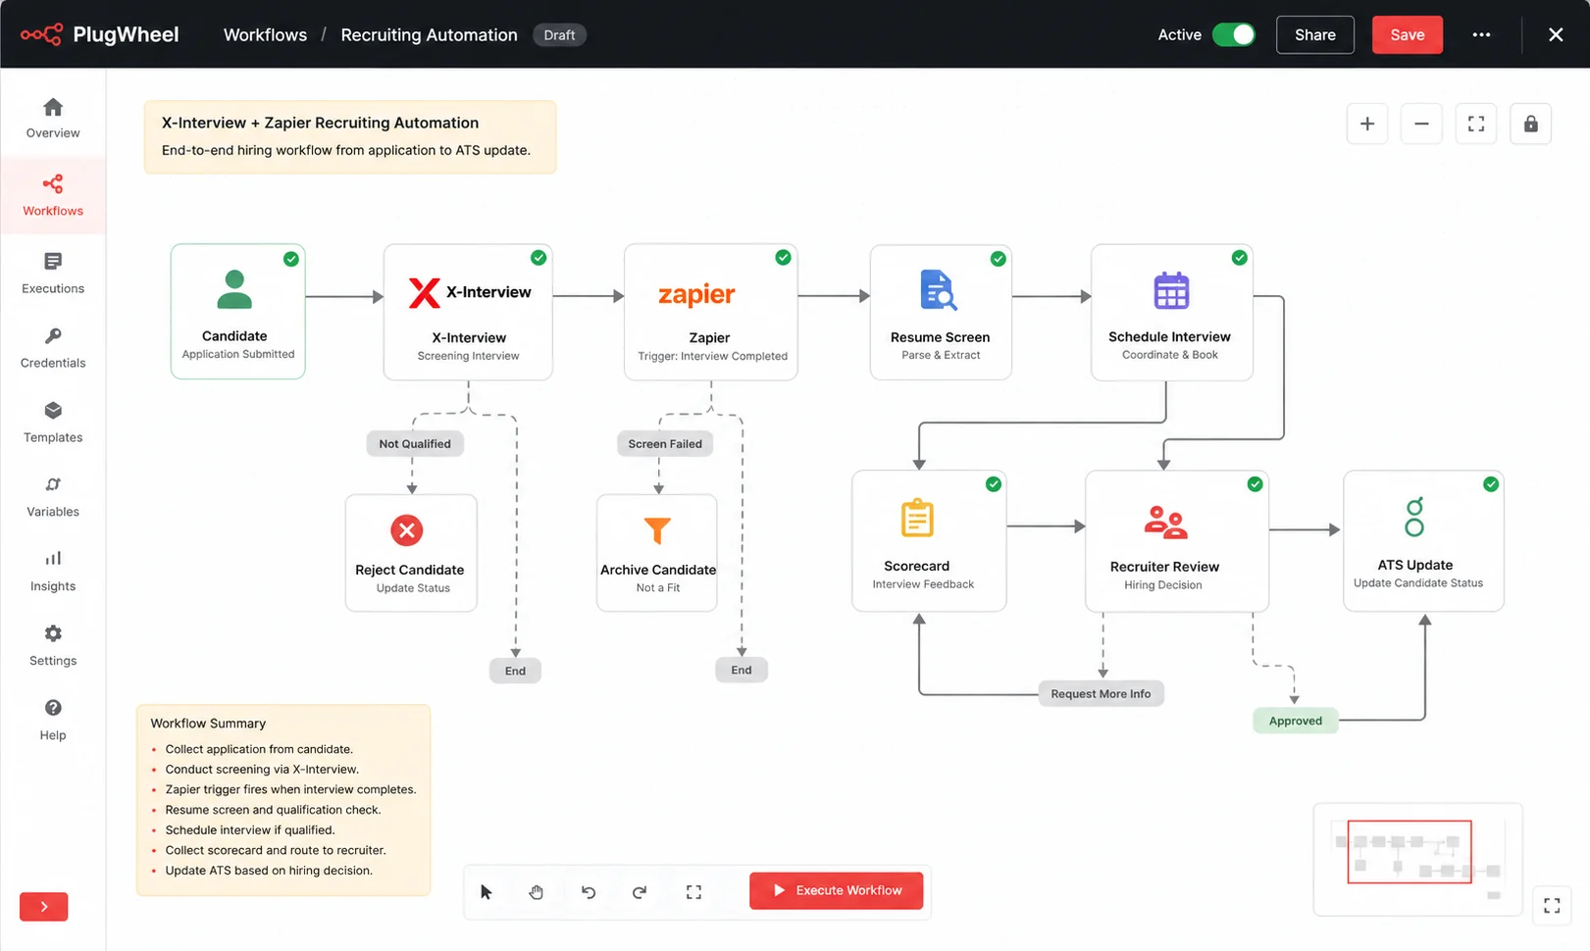Click the green check on ATS Update node
This screenshot has height=951, width=1590.
[x=1491, y=484]
